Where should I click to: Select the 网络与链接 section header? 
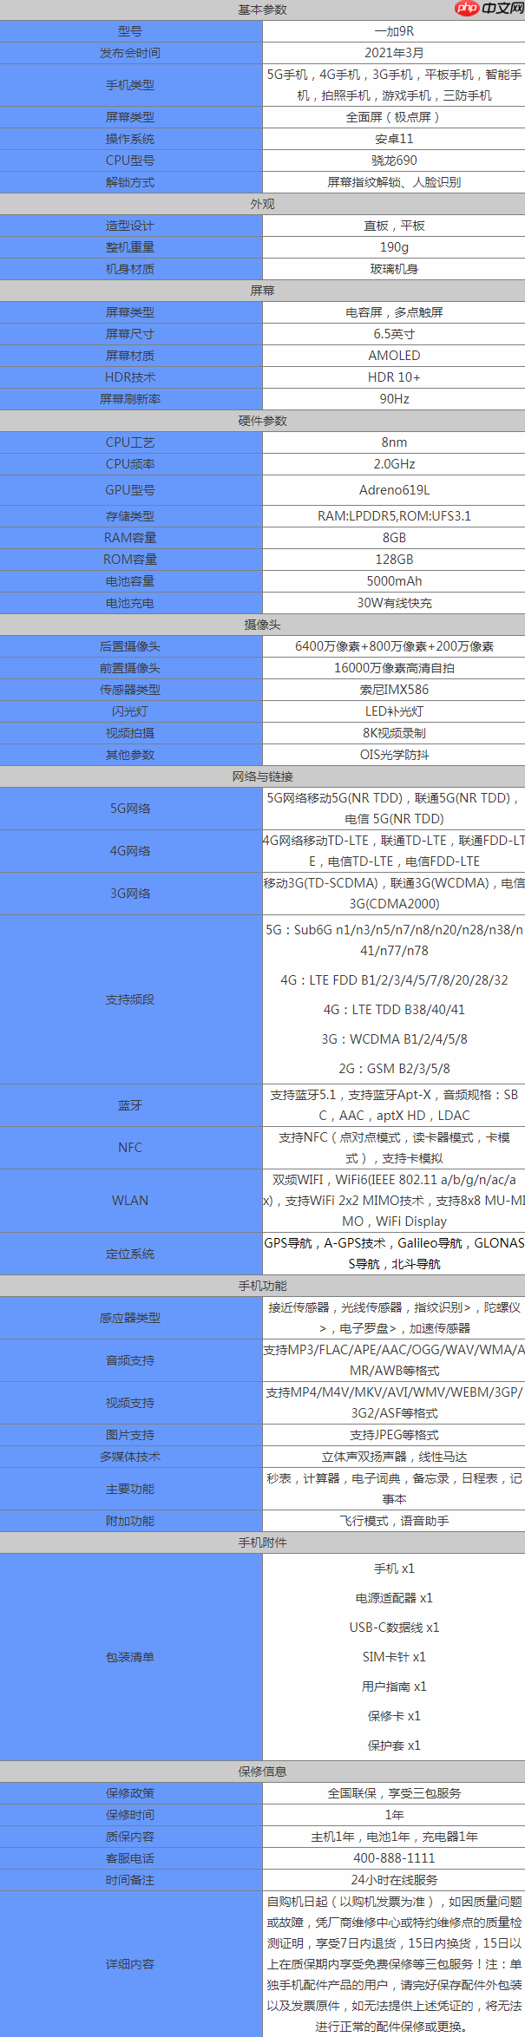[262, 776]
